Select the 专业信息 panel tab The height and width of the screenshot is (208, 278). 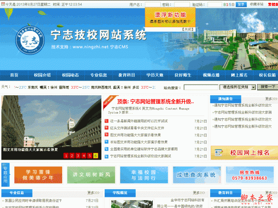tap(17, 193)
